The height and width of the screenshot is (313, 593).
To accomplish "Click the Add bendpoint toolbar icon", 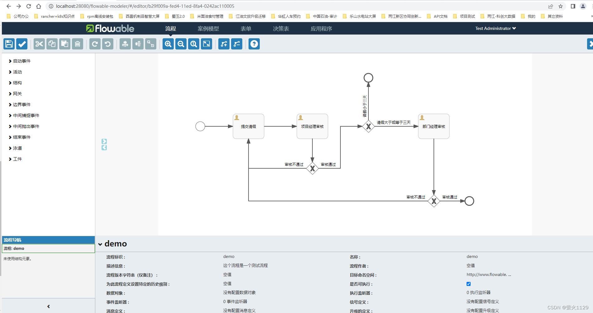I will click(224, 44).
